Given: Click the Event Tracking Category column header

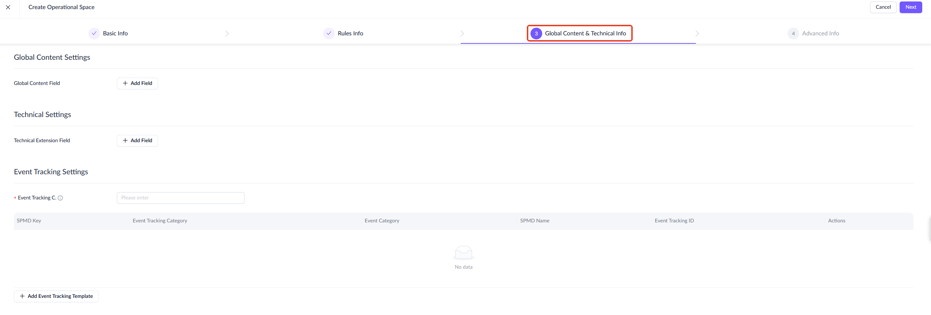Looking at the screenshot, I should 160,221.
